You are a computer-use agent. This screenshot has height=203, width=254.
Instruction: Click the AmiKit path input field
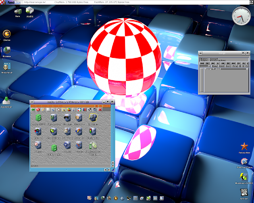(71, 166)
